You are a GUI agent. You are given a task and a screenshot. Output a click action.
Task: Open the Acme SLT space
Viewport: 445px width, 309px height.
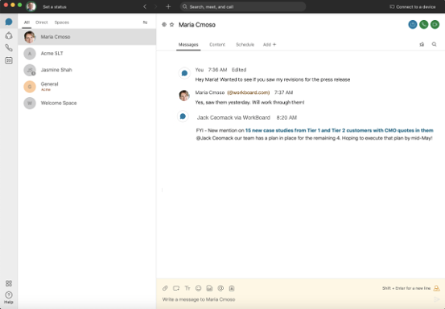(x=87, y=54)
